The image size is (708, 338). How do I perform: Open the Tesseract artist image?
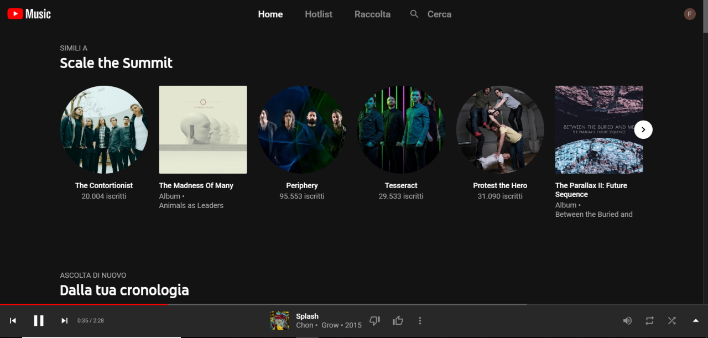tap(401, 129)
